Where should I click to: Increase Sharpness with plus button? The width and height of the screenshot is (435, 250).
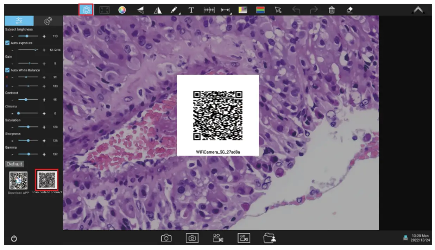pos(44,140)
